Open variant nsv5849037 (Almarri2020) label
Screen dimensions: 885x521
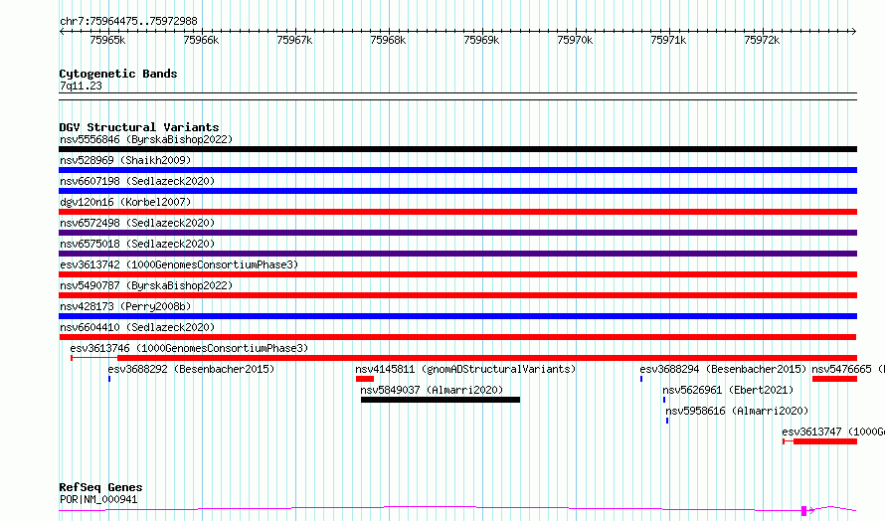[x=432, y=390]
